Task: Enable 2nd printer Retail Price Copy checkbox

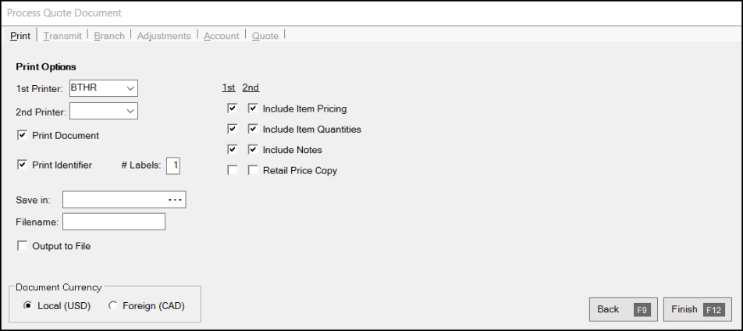Action: point(253,170)
